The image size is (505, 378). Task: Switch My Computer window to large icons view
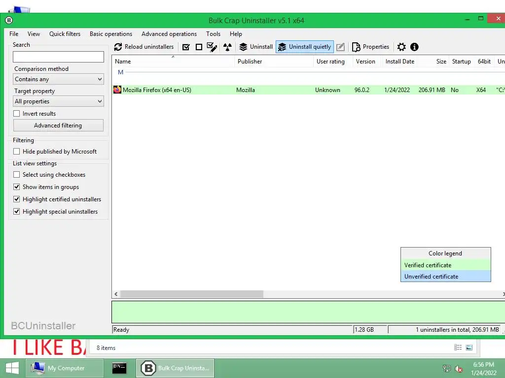pyautogui.click(x=469, y=347)
